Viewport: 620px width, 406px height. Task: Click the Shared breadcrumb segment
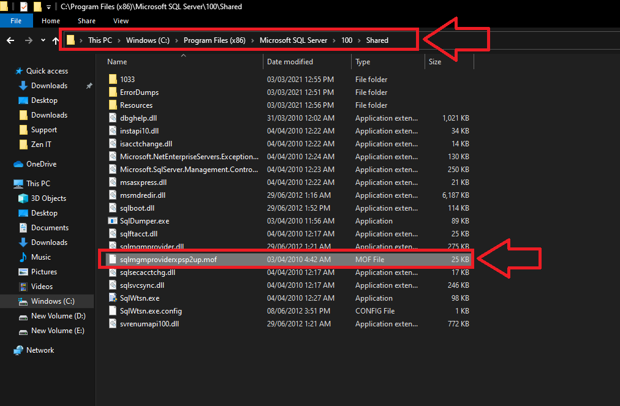point(377,40)
